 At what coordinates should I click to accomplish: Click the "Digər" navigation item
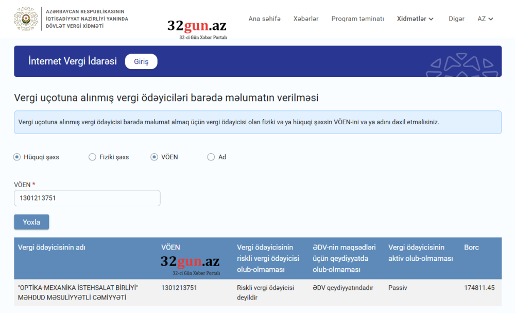pyautogui.click(x=456, y=19)
